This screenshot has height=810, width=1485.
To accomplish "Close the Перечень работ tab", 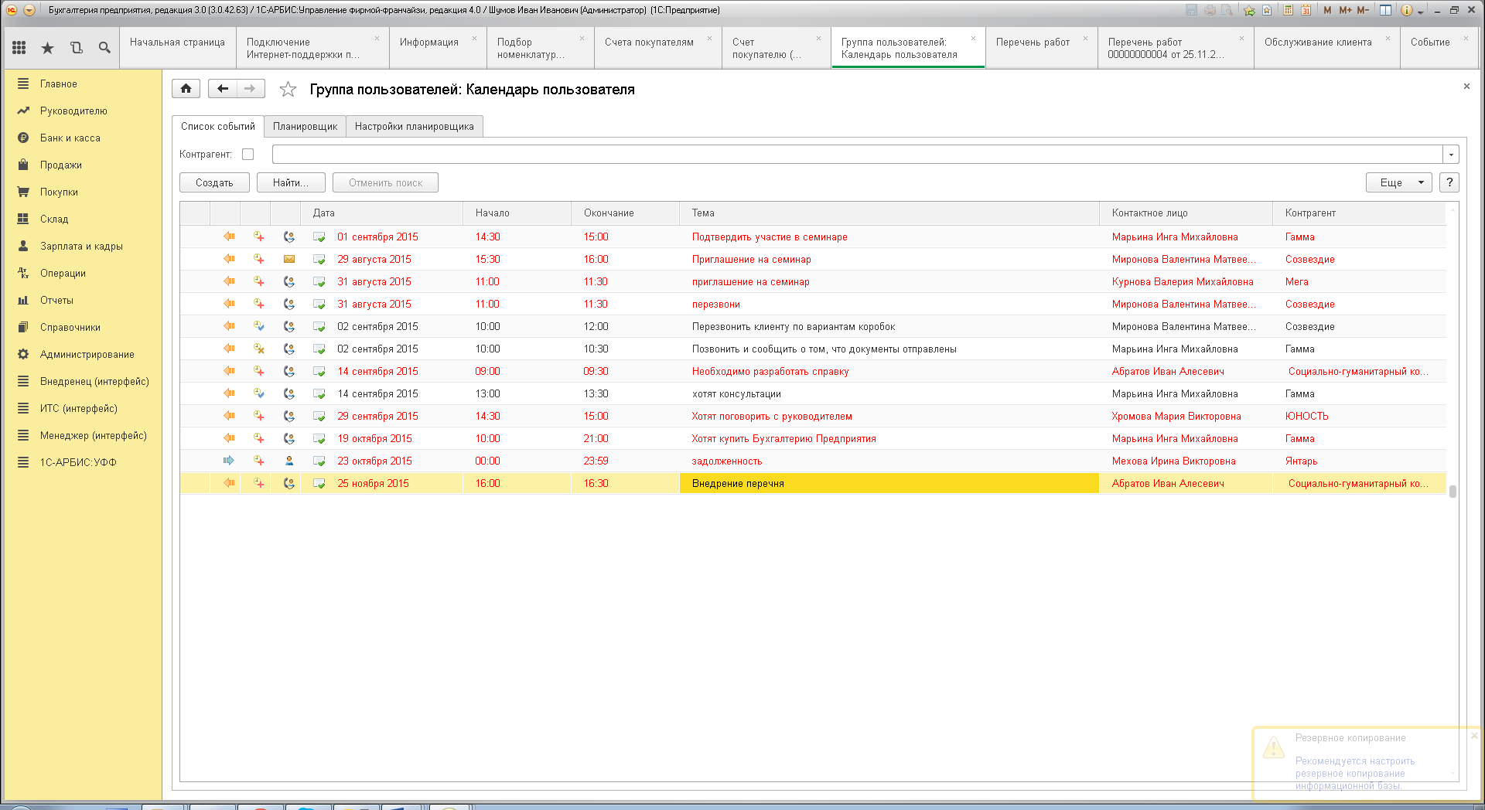I will [1085, 39].
